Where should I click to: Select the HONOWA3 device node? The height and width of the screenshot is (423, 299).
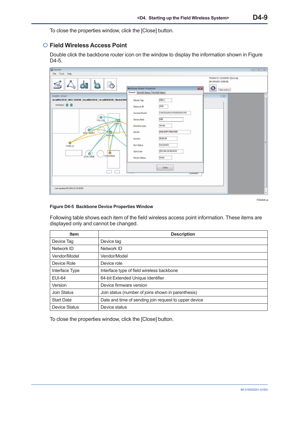coord(110,153)
